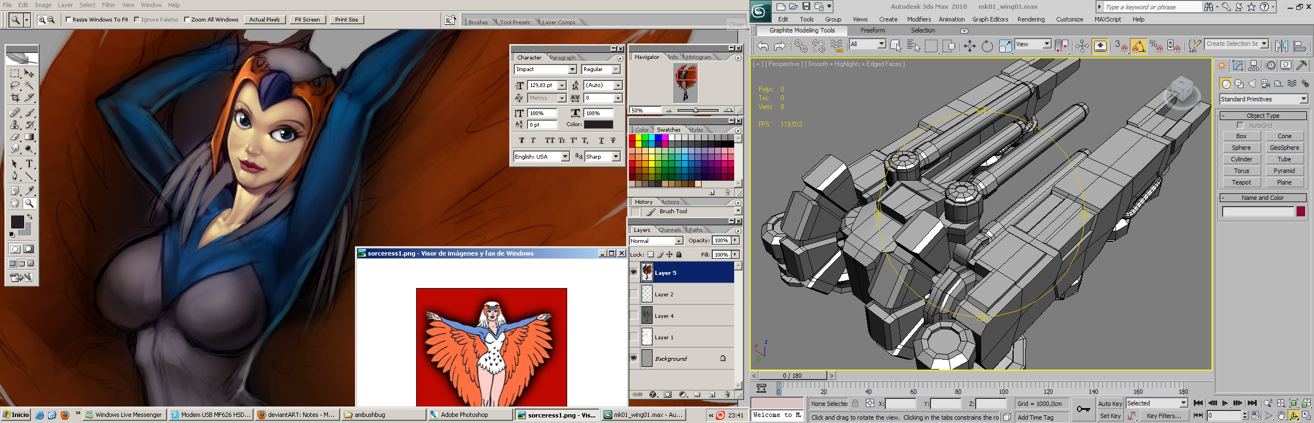Toggle Angle Snap in 3ds Max
1314x423 pixels.
pos(1139,46)
